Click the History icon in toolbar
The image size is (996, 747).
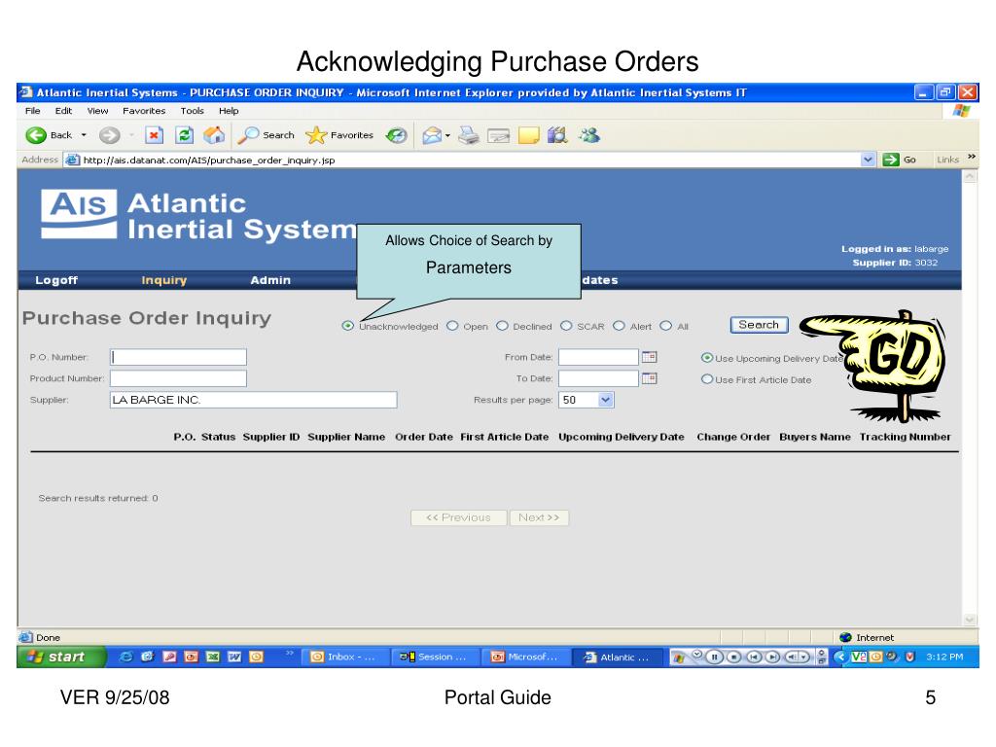pyautogui.click(x=397, y=135)
